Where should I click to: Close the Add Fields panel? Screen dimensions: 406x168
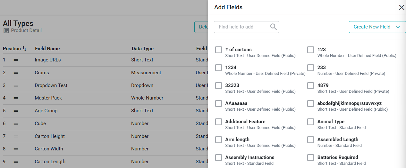click(x=401, y=7)
